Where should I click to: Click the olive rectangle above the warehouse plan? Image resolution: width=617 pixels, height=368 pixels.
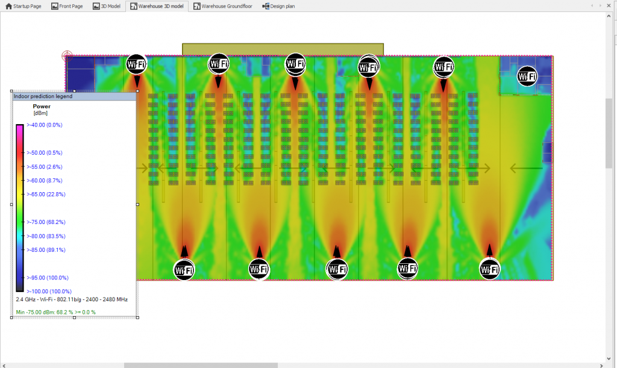[283, 49]
